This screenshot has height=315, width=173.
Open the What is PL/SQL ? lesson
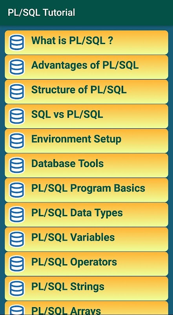pyautogui.click(x=86, y=43)
